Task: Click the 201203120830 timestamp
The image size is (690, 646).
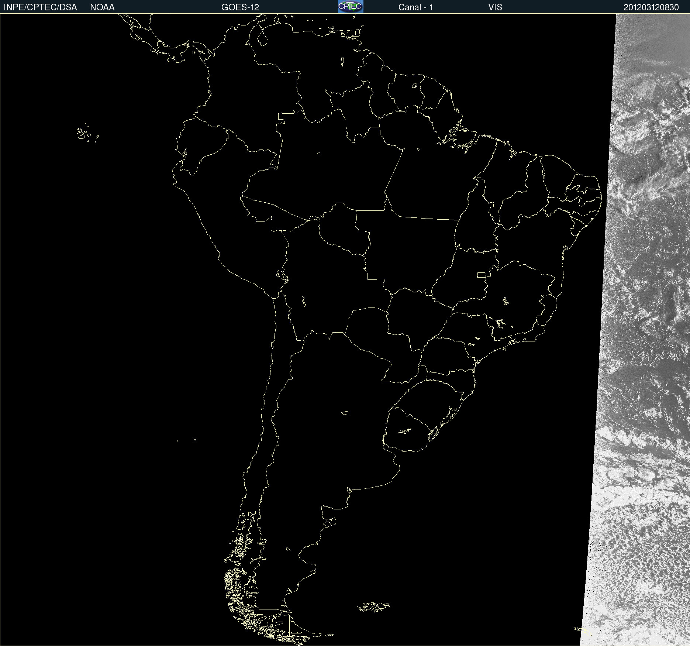Action: (651, 7)
